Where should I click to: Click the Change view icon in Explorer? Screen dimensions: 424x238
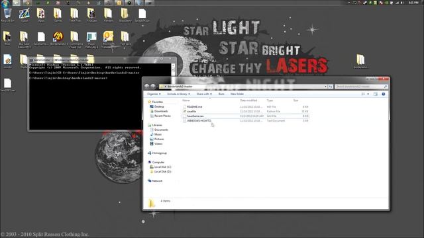click(x=363, y=94)
